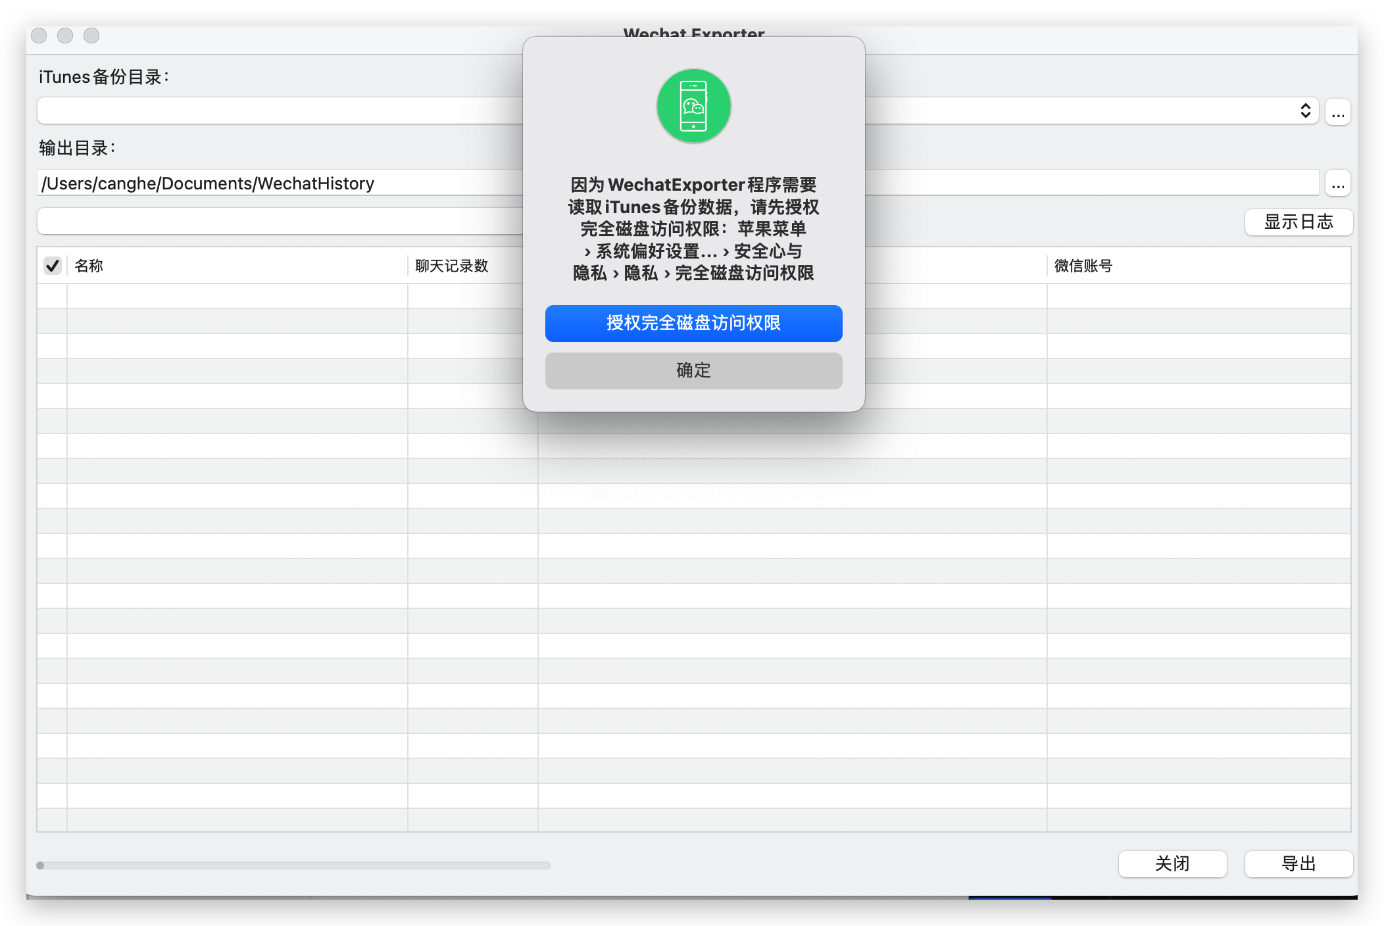The width and height of the screenshot is (1384, 926).
Task: Open iTunes backup directory dropdown arrows
Action: point(1305,111)
